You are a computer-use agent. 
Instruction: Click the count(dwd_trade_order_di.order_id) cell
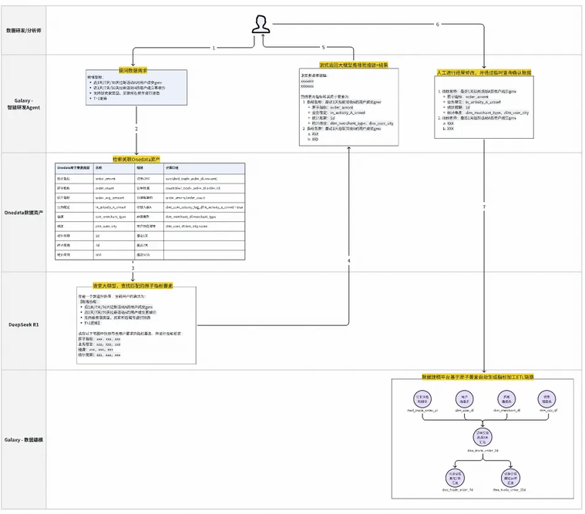[204, 188]
